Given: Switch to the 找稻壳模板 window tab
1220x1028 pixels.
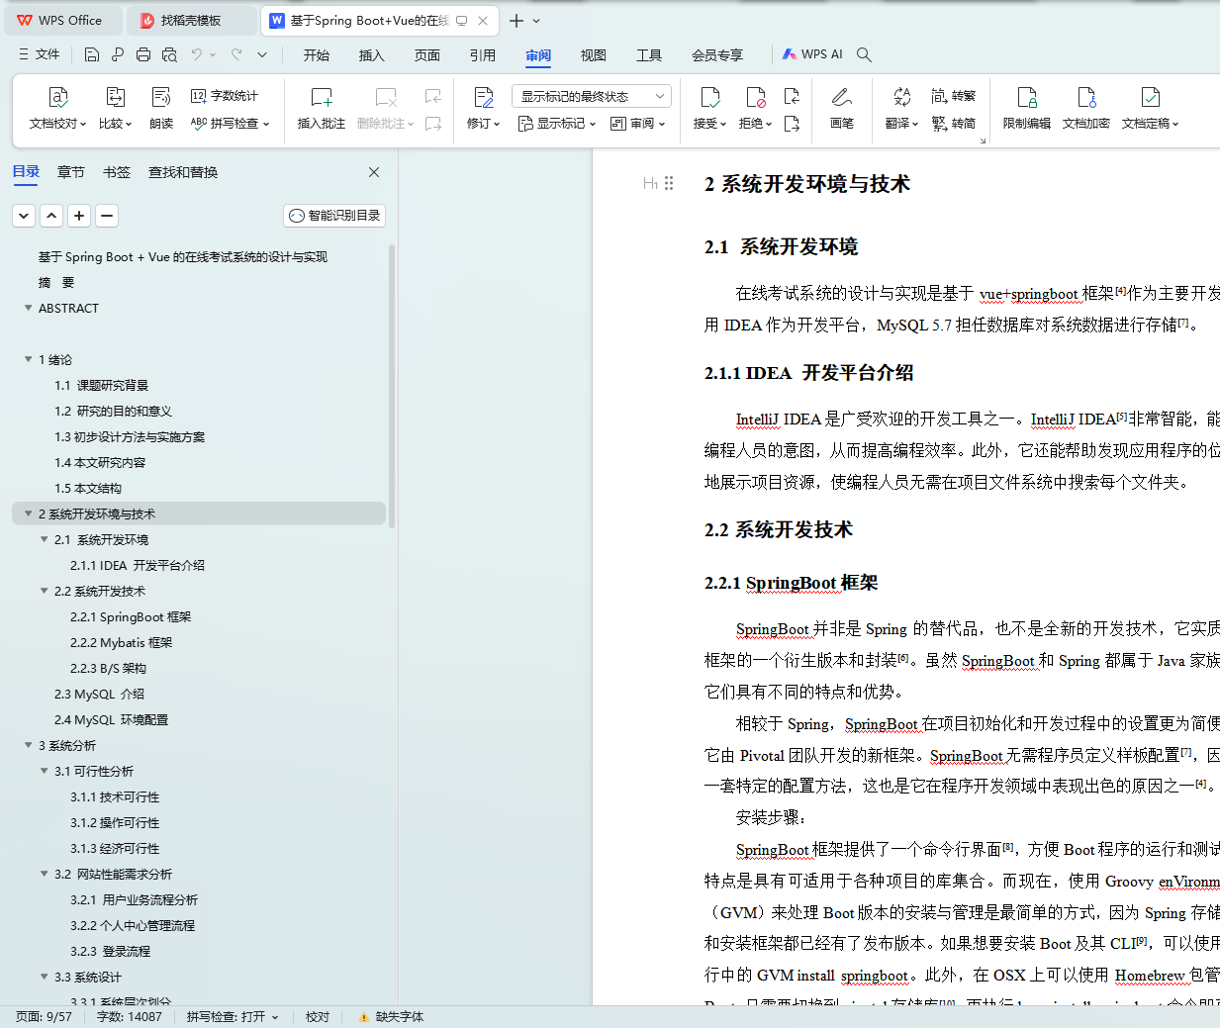Looking at the screenshot, I should (x=191, y=20).
